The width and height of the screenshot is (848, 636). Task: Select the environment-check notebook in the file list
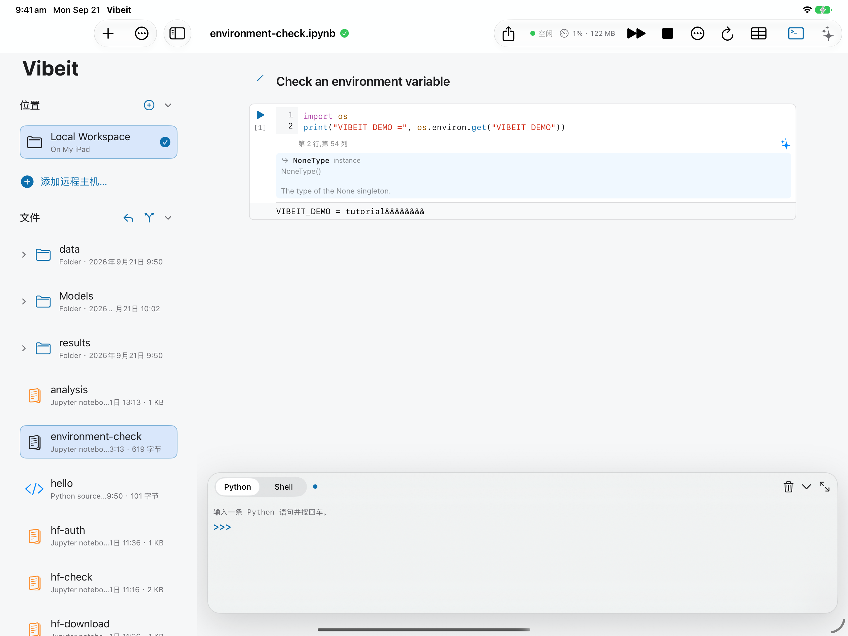pos(99,442)
